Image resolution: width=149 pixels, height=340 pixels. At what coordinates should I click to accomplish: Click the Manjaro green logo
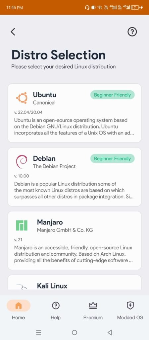click(22, 225)
